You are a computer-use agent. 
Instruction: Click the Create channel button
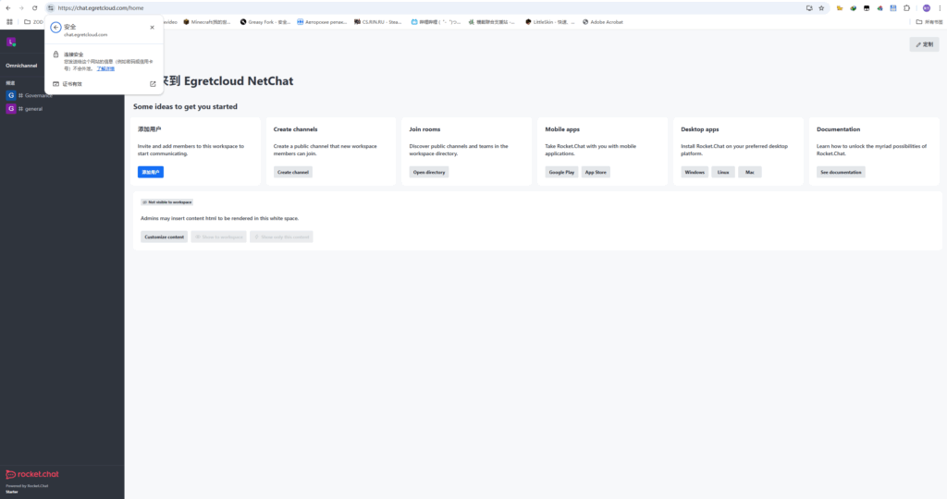(x=293, y=172)
